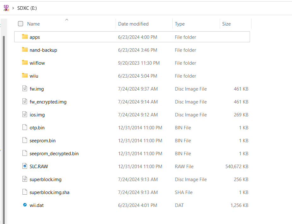Click the SDXC drive icon in address bar
292x224 pixels.
pyautogui.click(x=6, y=8)
